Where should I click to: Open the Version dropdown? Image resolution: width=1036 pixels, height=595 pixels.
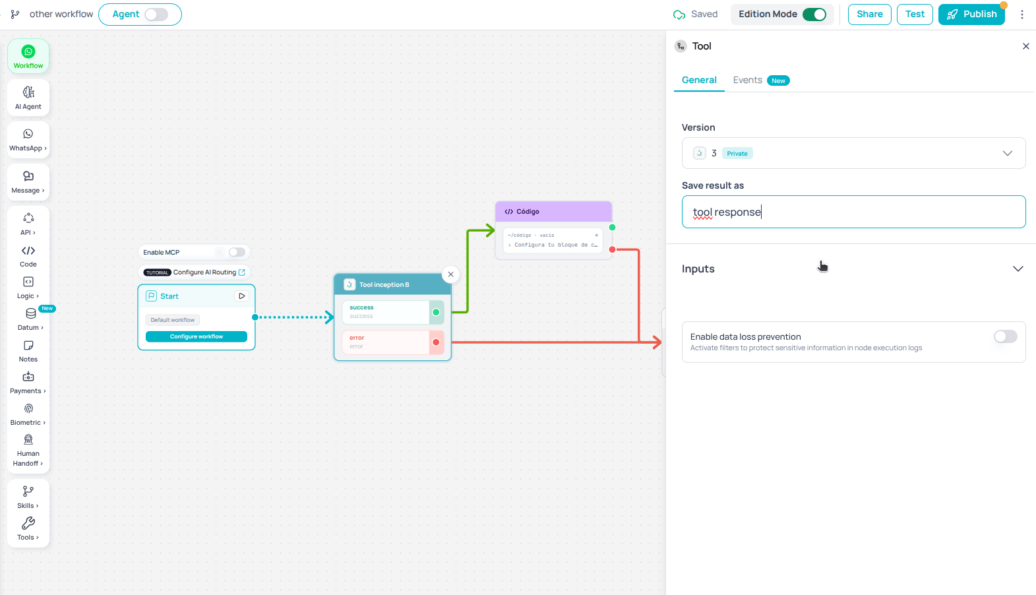[853, 153]
